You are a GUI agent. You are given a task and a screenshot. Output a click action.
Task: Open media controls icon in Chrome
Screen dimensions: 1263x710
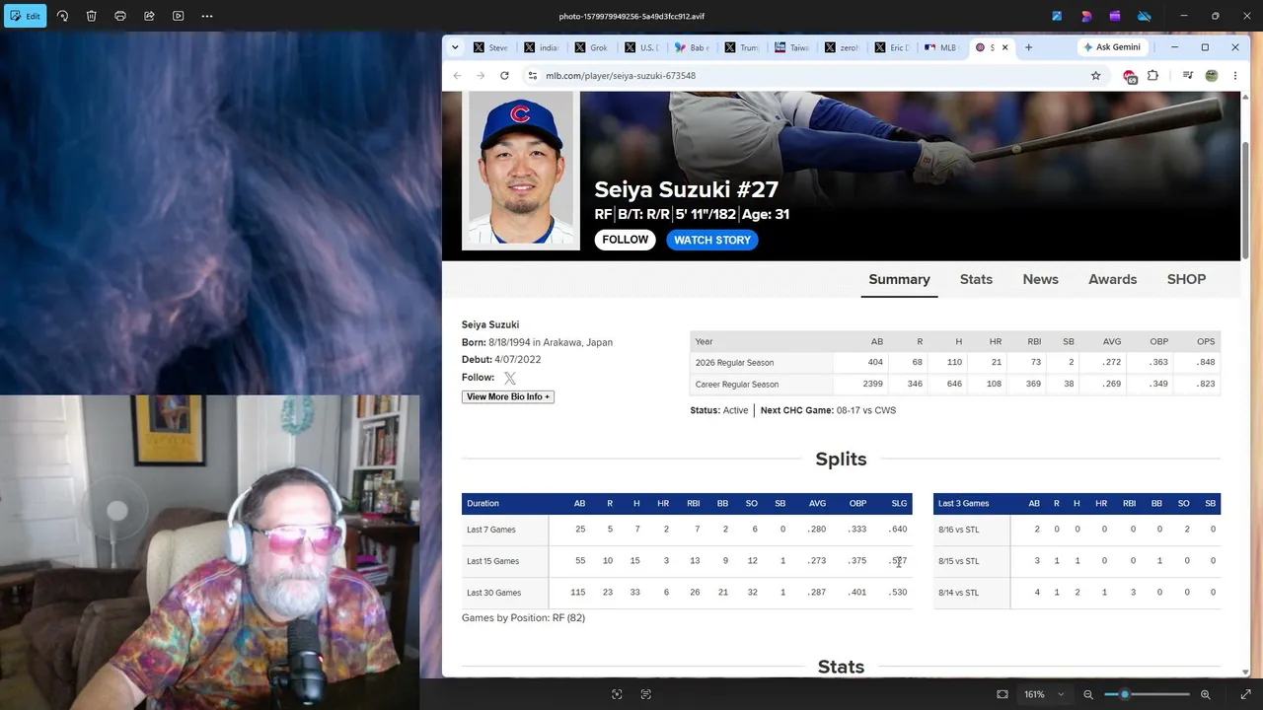click(1188, 76)
